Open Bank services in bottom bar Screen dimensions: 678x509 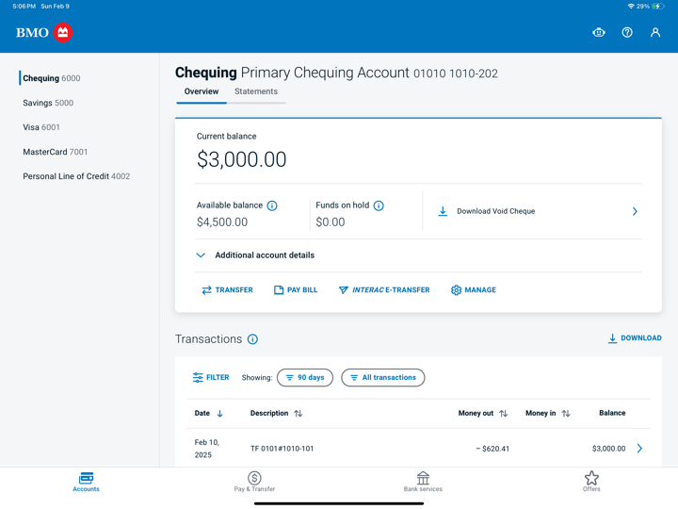[x=423, y=482]
